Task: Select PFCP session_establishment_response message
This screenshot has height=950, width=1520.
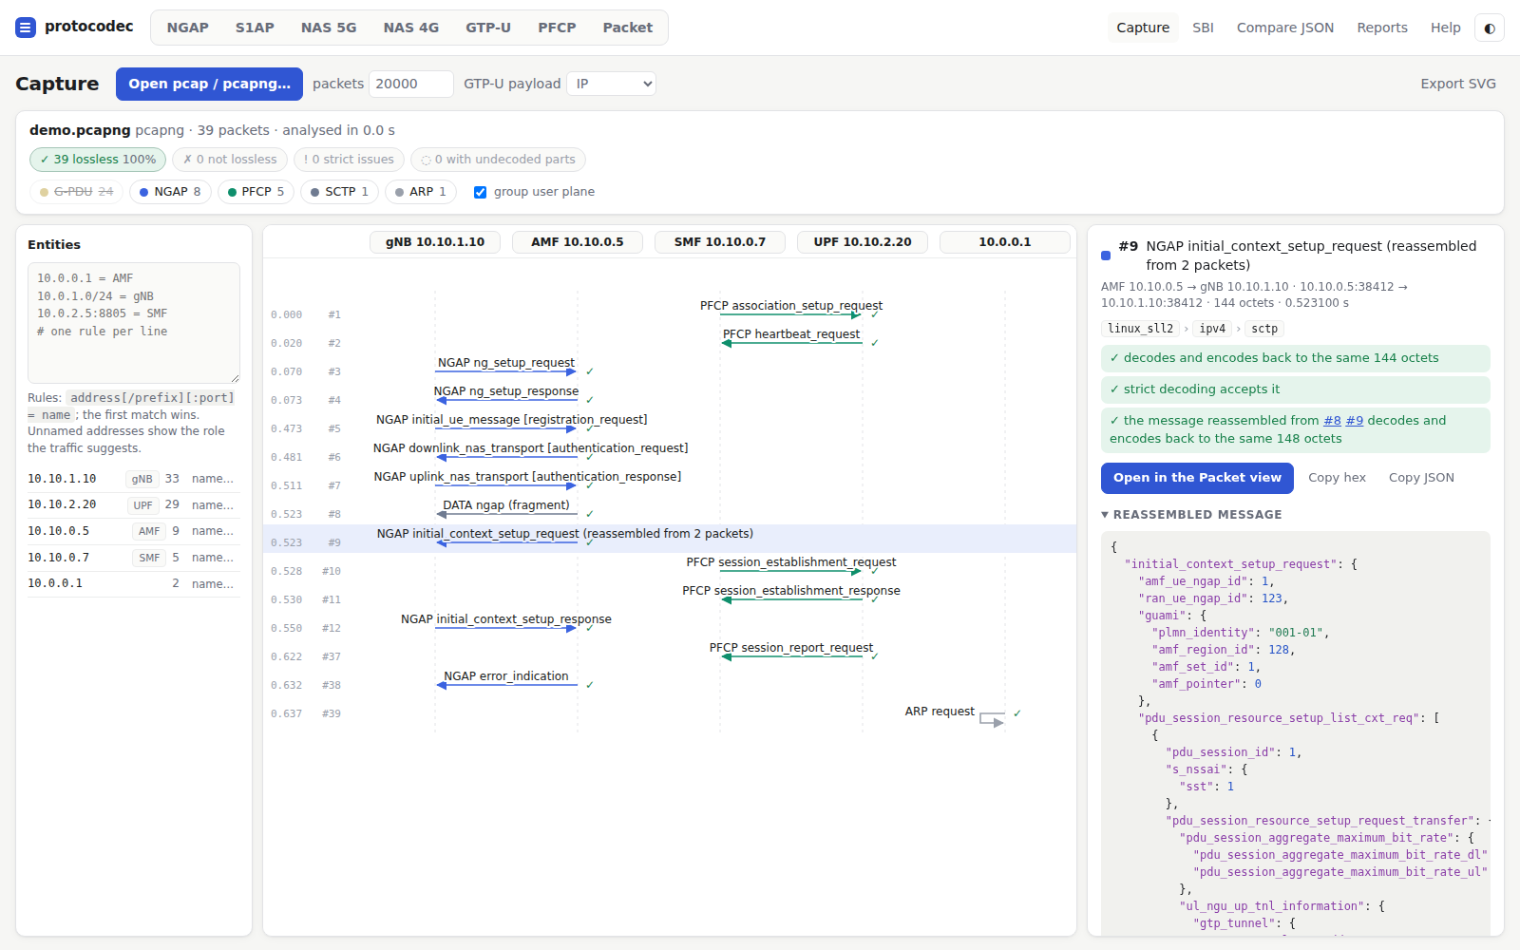Action: [791, 591]
